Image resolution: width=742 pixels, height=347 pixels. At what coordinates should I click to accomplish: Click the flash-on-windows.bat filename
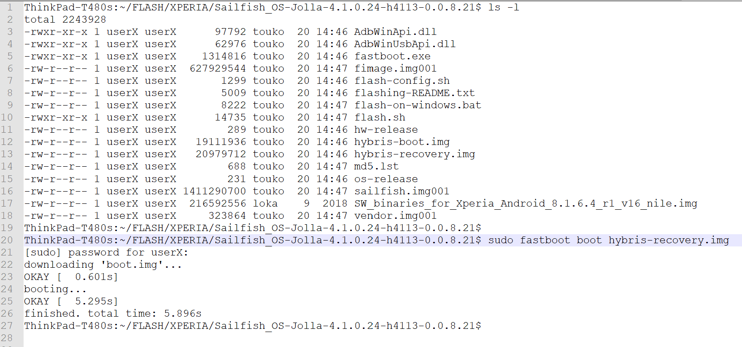coord(417,105)
